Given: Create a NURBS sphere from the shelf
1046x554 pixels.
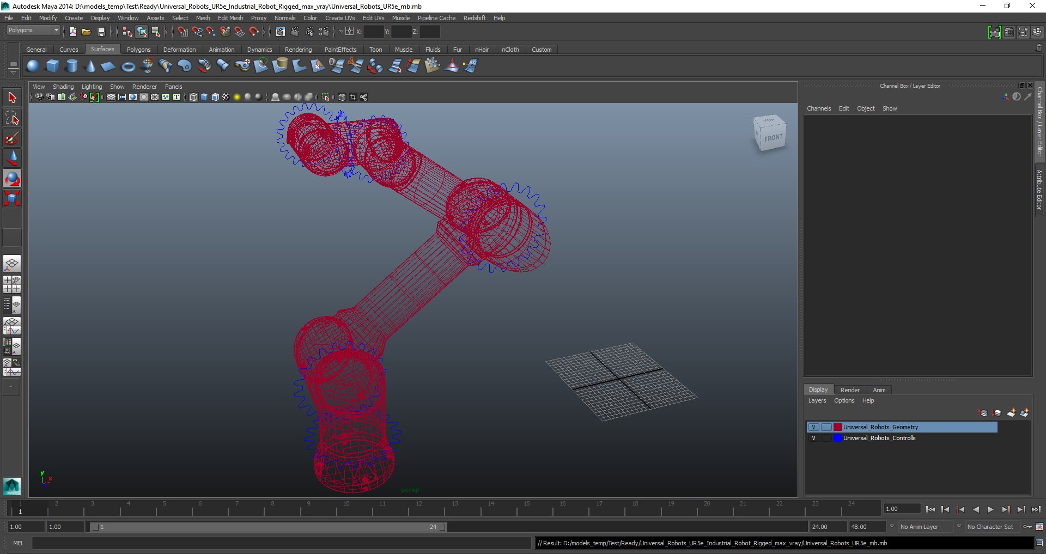Looking at the screenshot, I should (33, 66).
